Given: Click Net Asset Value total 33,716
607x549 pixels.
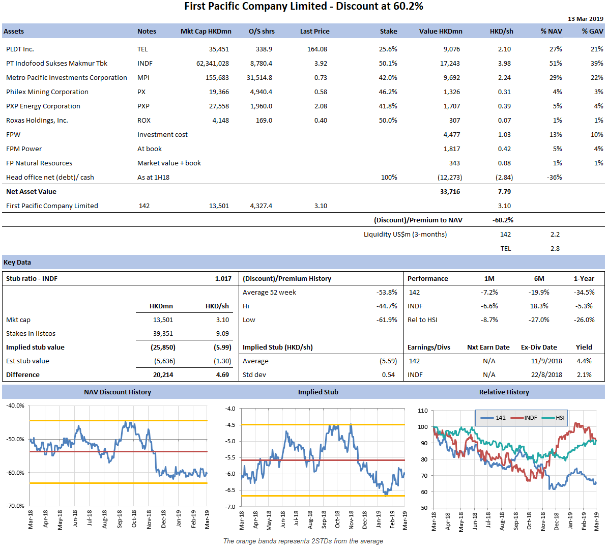Looking at the screenshot, I should coord(450,192).
